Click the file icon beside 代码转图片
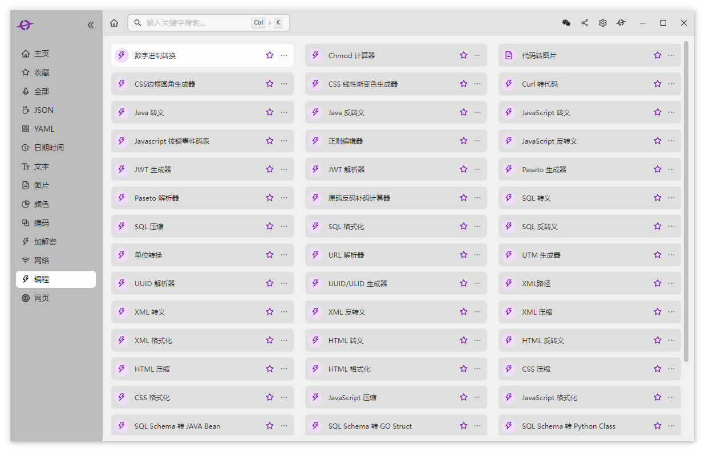705x452 pixels. (509, 55)
